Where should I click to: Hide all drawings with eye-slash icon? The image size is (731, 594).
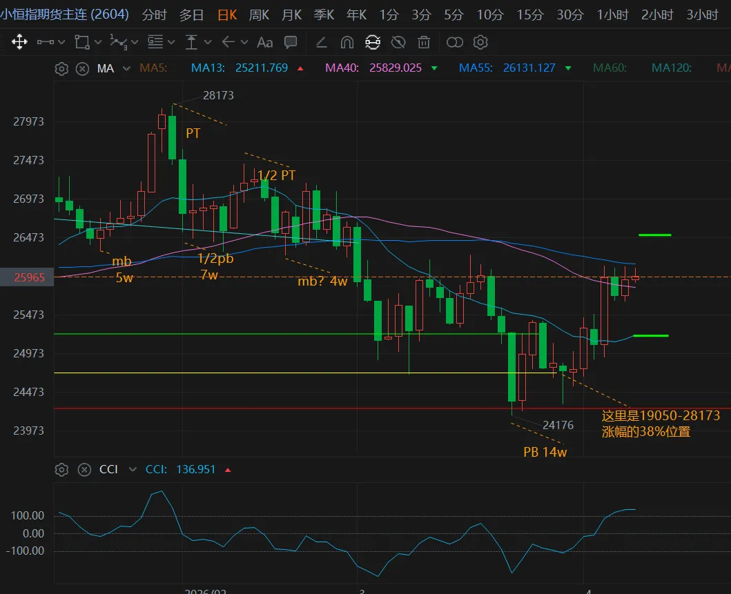(x=398, y=42)
